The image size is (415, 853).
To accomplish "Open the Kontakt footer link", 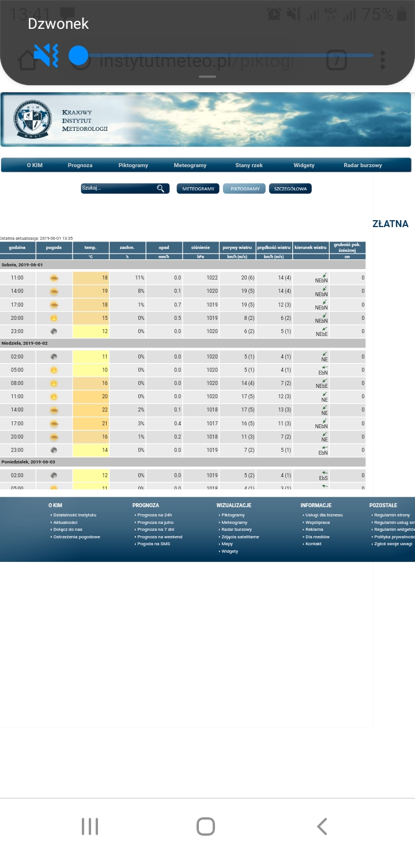I will tap(313, 544).
